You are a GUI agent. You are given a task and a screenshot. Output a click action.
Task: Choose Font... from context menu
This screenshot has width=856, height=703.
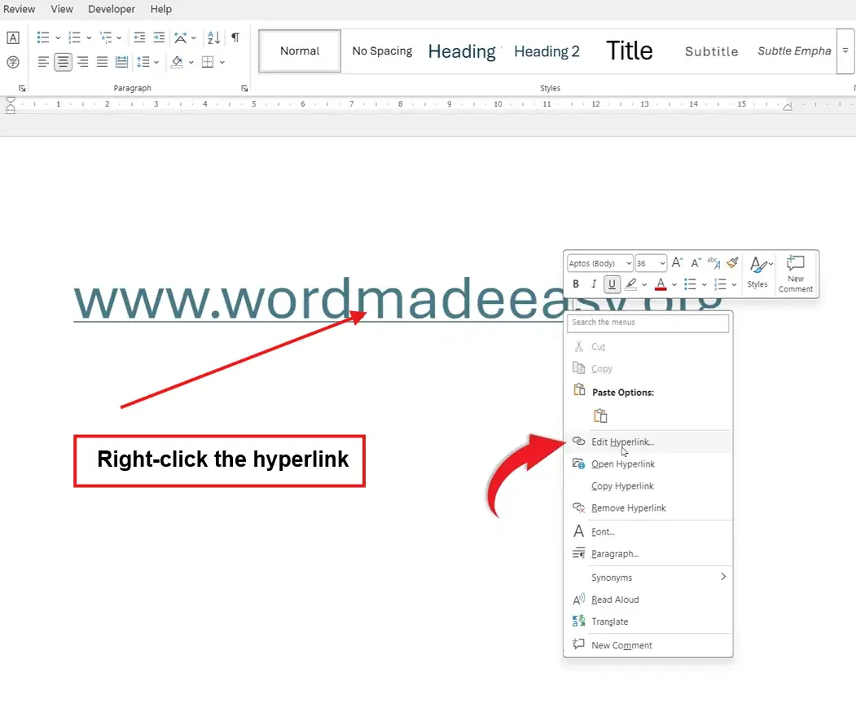(647, 532)
